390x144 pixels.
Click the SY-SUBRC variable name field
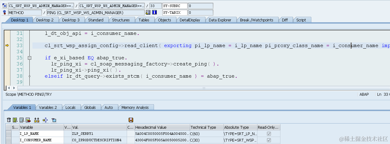tap(175, 6)
